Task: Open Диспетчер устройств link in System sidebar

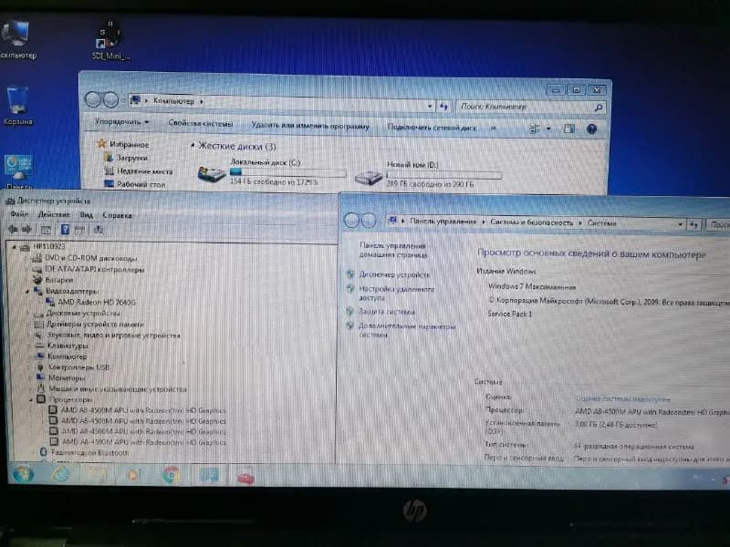Action: pyautogui.click(x=394, y=274)
